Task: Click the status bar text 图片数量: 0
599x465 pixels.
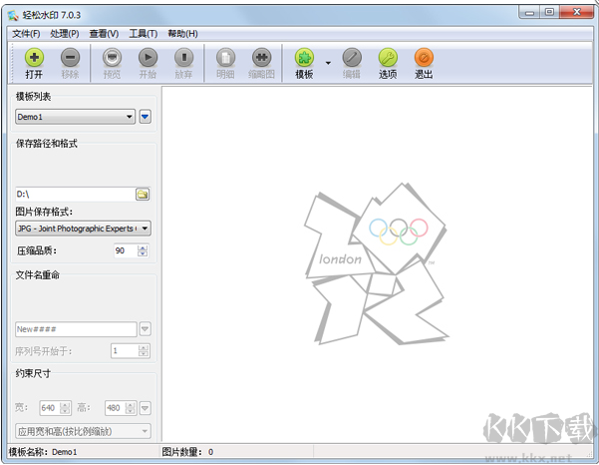Action: (187, 452)
